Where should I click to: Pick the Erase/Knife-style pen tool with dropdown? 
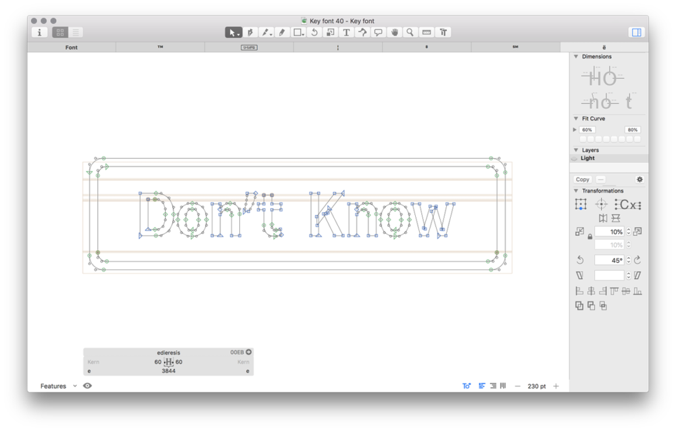click(x=266, y=32)
